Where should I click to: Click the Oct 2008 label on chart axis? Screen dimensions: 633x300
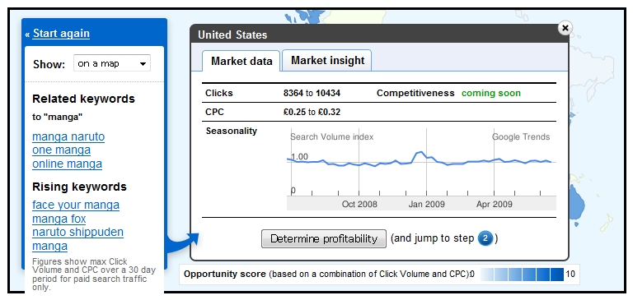tap(359, 204)
